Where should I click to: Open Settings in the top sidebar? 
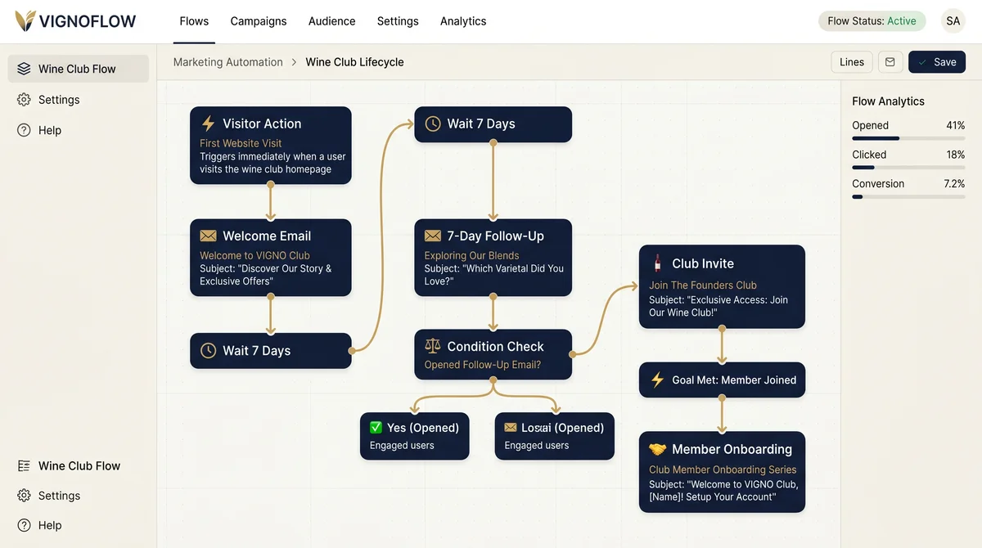59,100
